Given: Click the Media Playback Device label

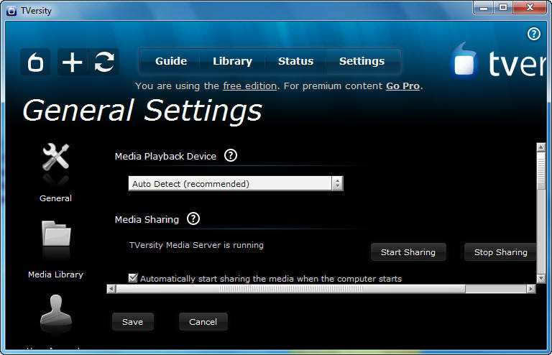Looking at the screenshot, I should coord(165,156).
